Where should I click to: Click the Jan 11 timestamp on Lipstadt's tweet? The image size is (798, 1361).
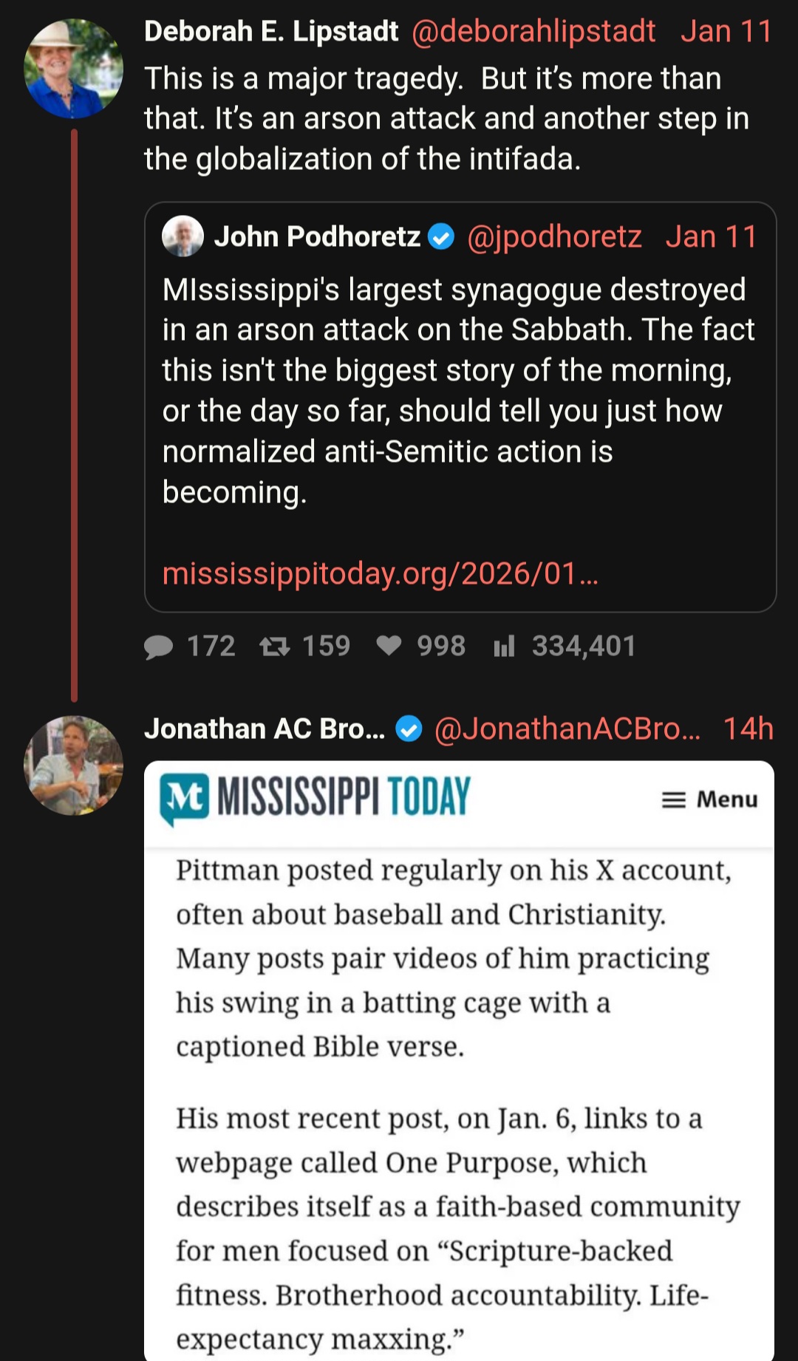click(x=726, y=32)
